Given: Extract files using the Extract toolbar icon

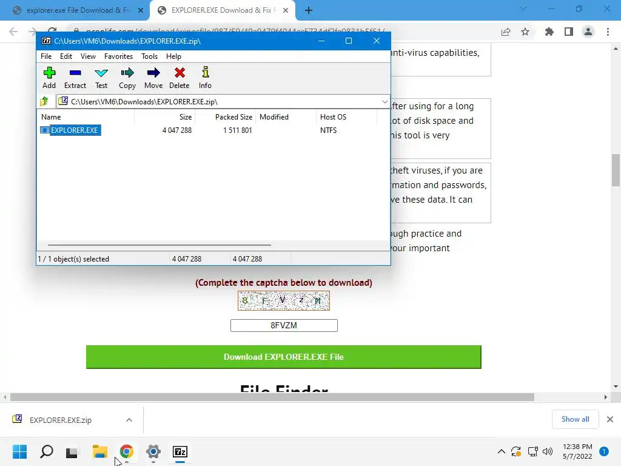Looking at the screenshot, I should click(75, 78).
